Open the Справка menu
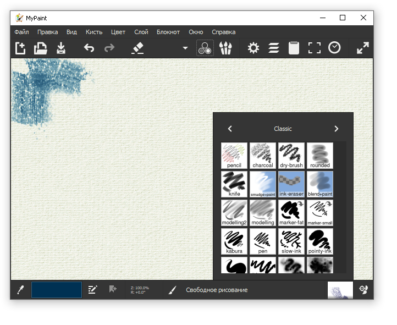This screenshot has height=325, width=397. [x=224, y=32]
